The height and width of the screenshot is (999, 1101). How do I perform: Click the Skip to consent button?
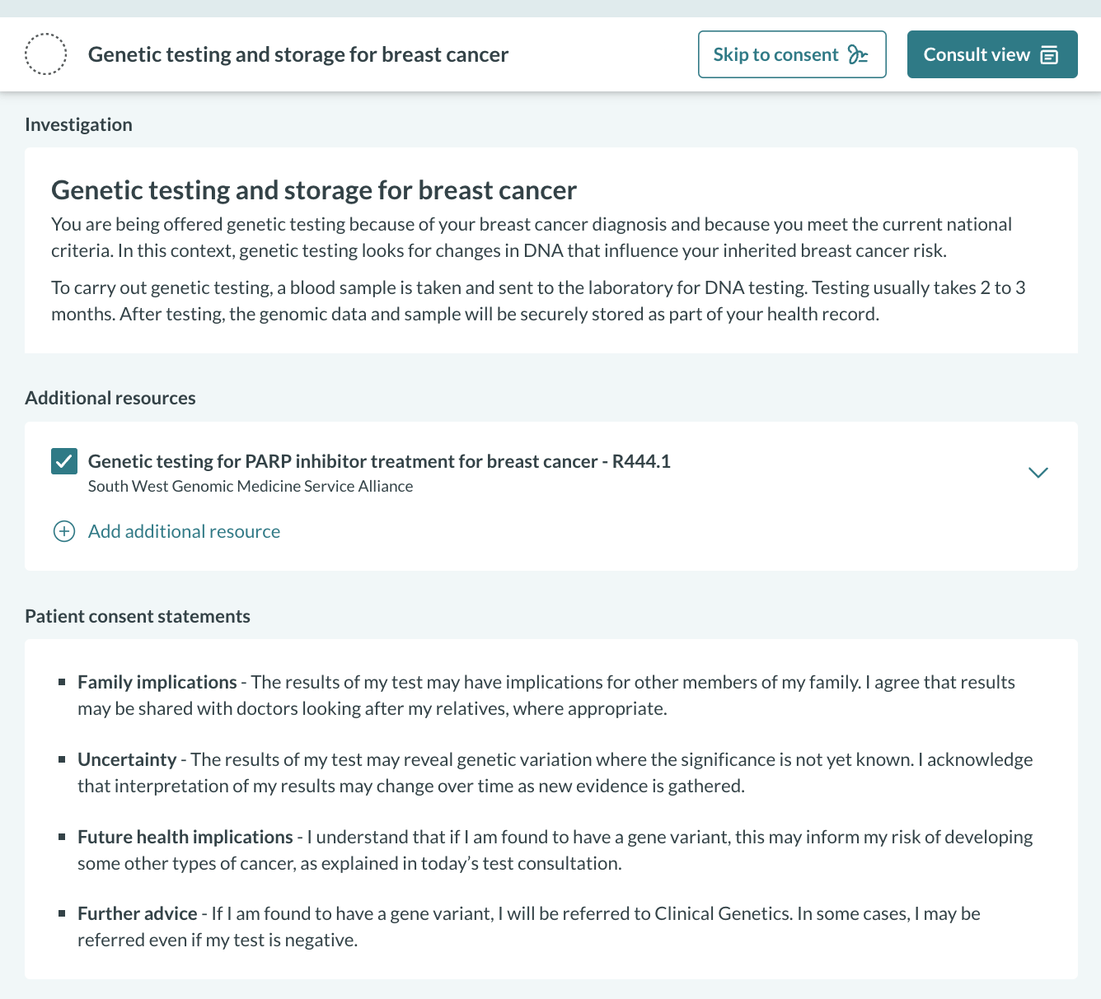point(791,54)
